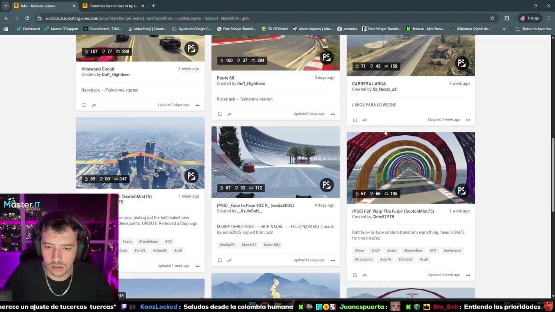555x312 pixels.
Task: Open the Todos los favoritos folder
Action: [x=533, y=29]
